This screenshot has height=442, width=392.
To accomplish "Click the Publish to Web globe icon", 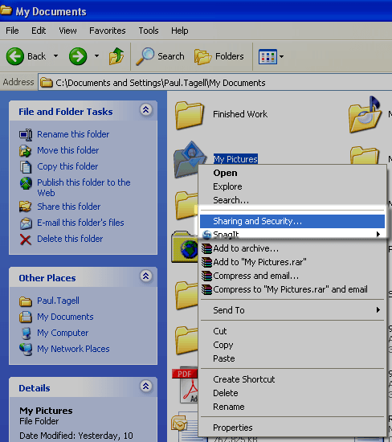I will click(26, 183).
